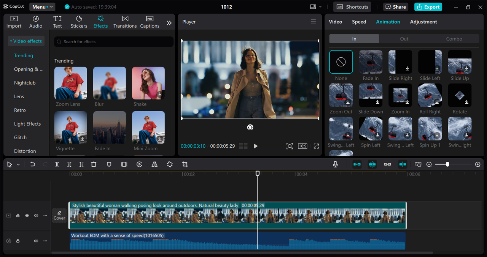Open the Import panel
The width and height of the screenshot is (487, 257).
coord(14,22)
